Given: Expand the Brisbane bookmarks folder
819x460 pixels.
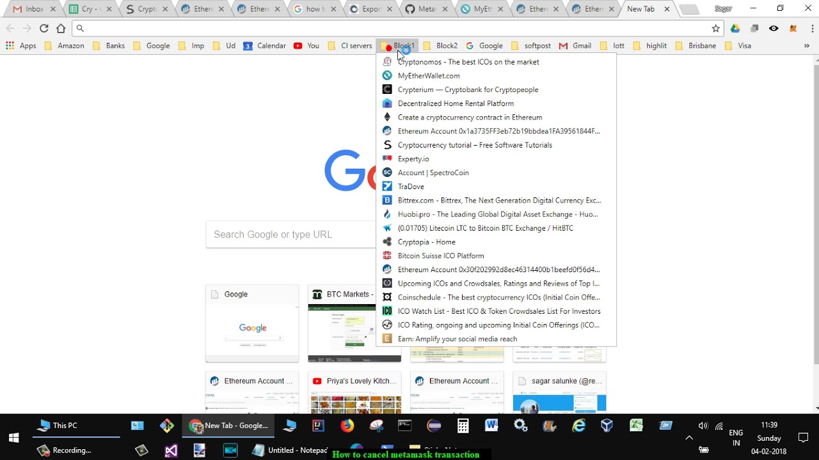Looking at the screenshot, I should (696, 46).
